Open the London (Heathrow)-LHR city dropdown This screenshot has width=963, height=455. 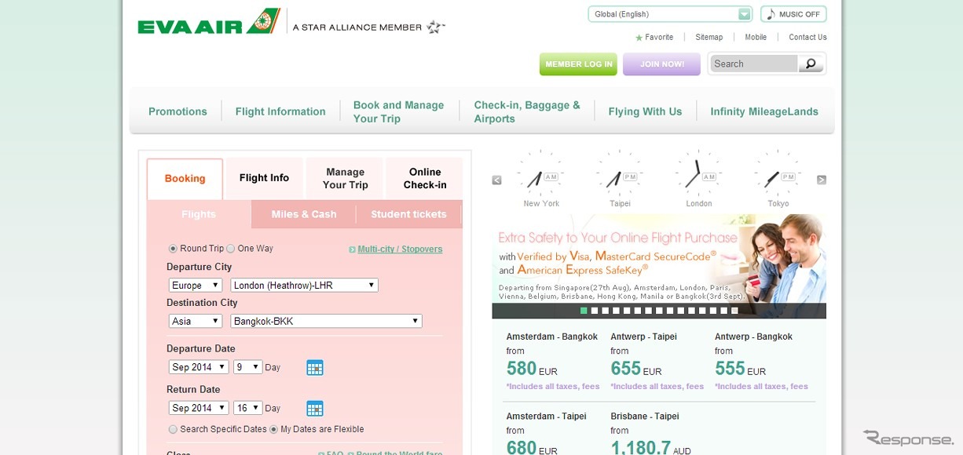coord(305,285)
